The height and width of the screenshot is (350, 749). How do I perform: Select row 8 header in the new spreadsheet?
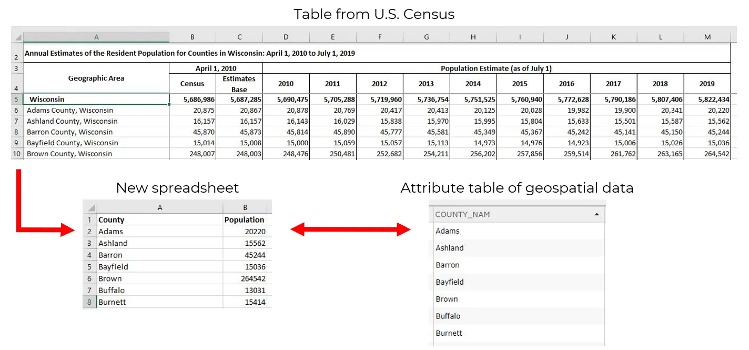(89, 302)
